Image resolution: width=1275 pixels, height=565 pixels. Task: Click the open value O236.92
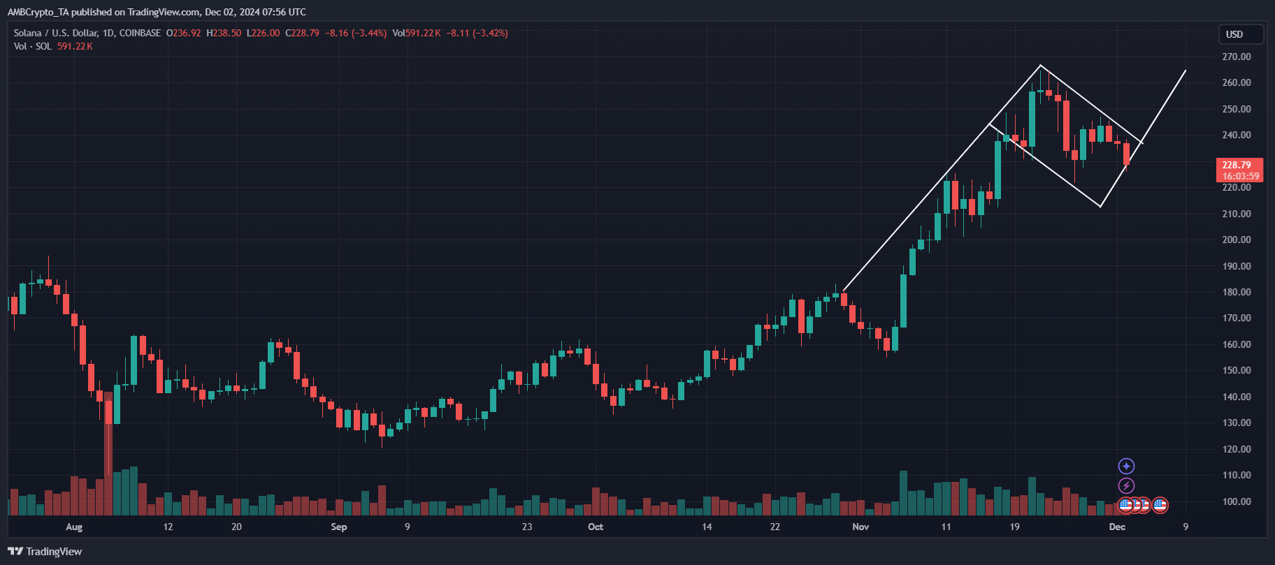pyautogui.click(x=184, y=33)
